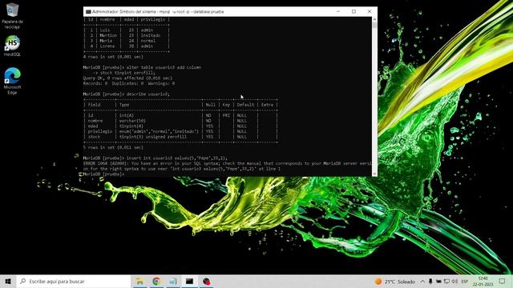
Task: Click the last 'MariaDB [prueba]>' prompt line
Action: point(103,174)
